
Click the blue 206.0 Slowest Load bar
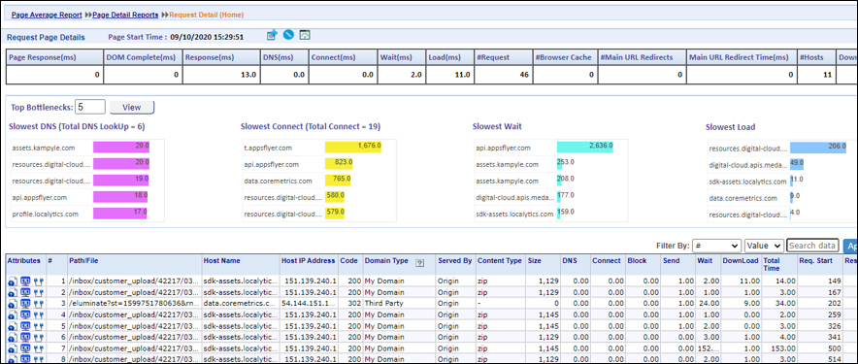(818, 148)
